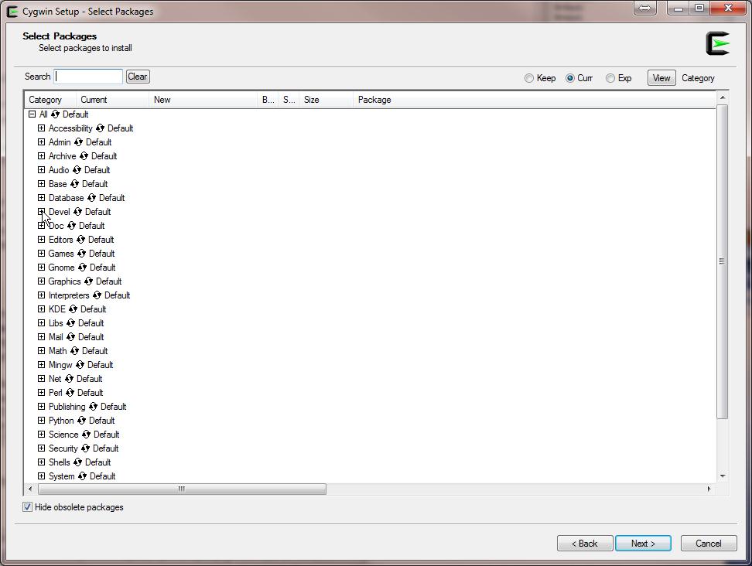This screenshot has width=752, height=566.
Task: Toggle Hide obsolete packages checkbox
Action: [x=27, y=507]
